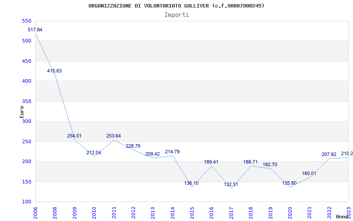This screenshot has height=221, width=353.
Task: Click the 2012 year tick label
Action: (x=133, y=213)
